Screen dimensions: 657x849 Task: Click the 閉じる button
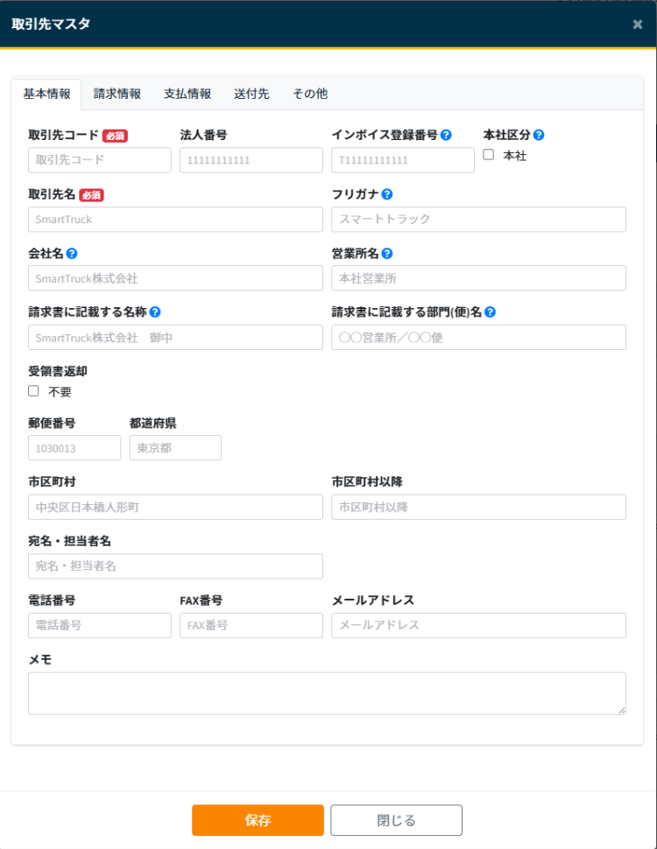click(x=396, y=820)
